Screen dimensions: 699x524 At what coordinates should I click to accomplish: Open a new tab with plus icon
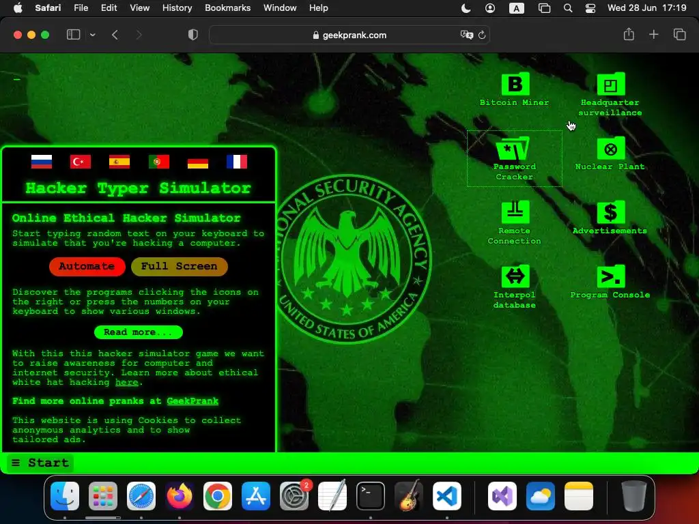point(653,34)
